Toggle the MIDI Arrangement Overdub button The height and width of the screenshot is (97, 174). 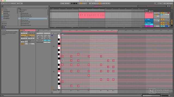[x=79, y=4]
